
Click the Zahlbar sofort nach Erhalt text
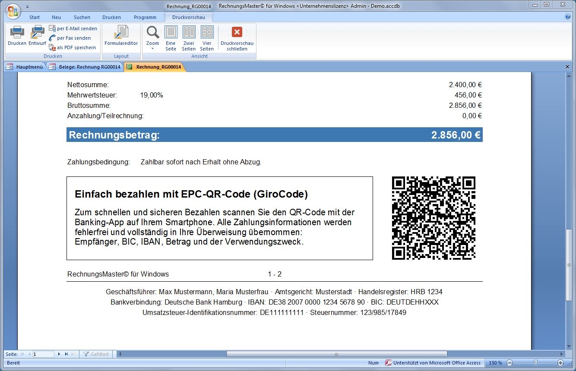(201, 162)
